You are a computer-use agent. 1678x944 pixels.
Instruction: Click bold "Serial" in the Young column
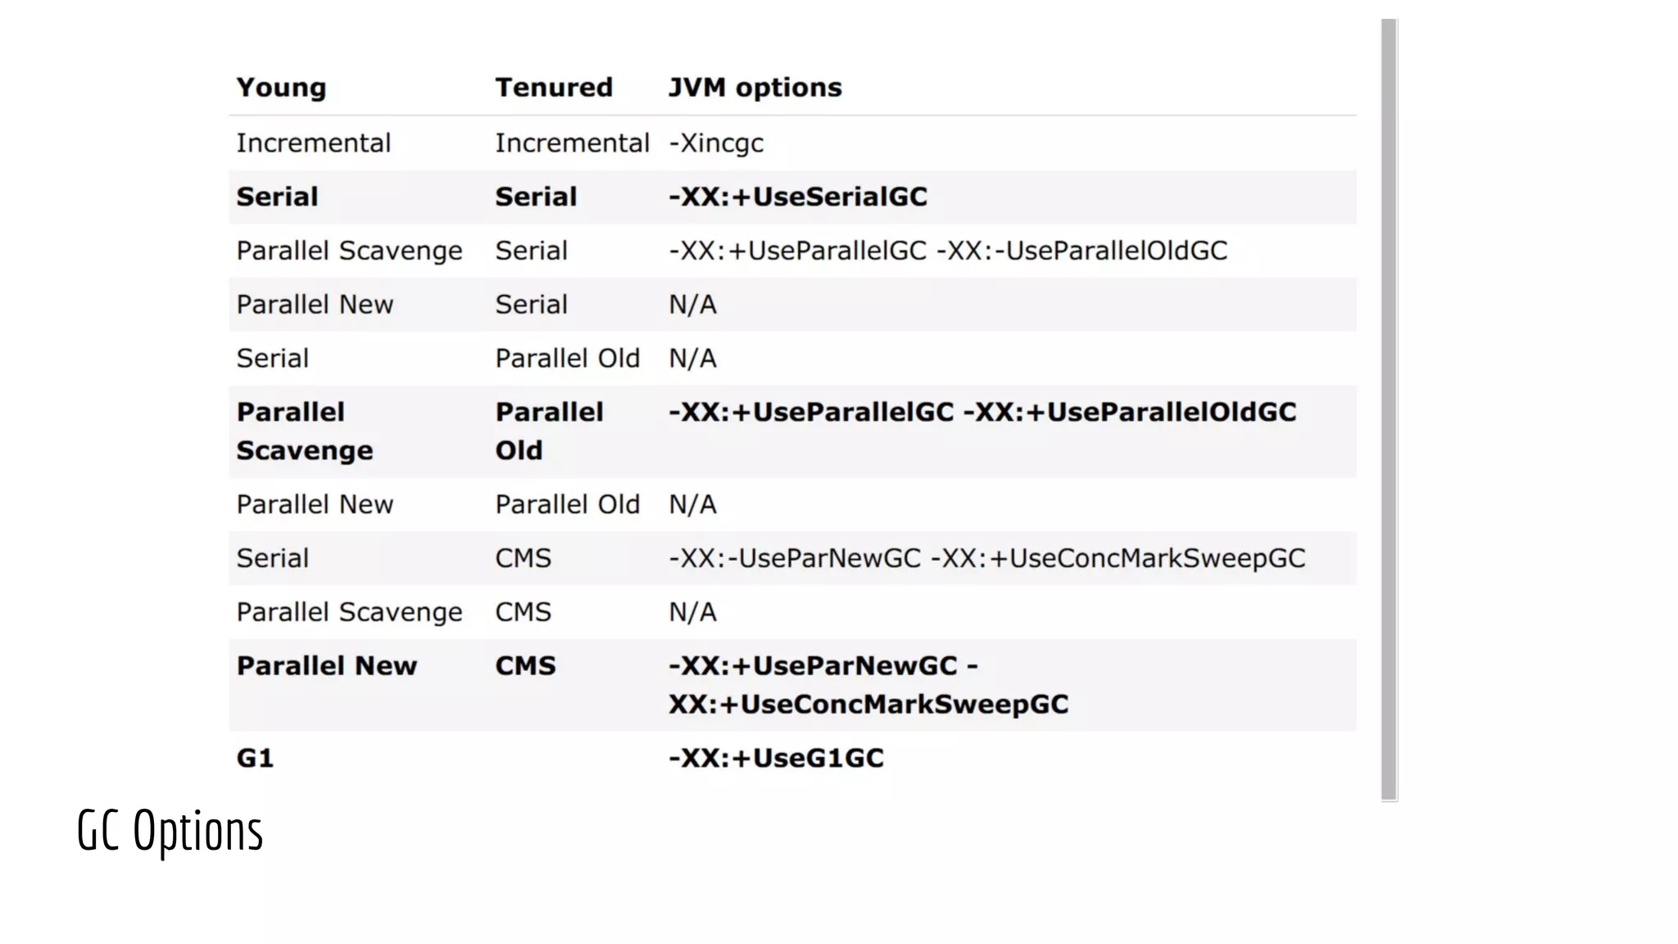(277, 197)
